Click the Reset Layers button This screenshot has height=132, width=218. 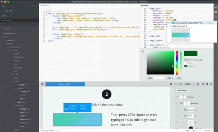coord(183,90)
